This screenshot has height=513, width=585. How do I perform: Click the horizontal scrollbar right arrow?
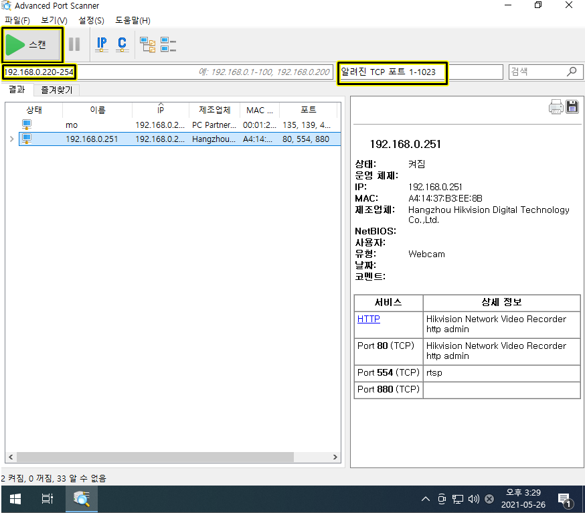335,457
